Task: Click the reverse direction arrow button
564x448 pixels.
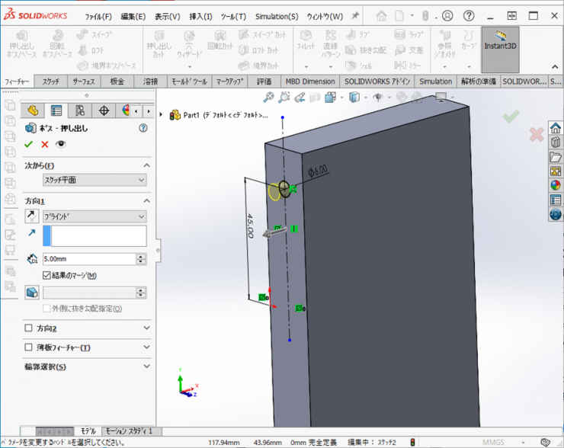Action: 32,216
